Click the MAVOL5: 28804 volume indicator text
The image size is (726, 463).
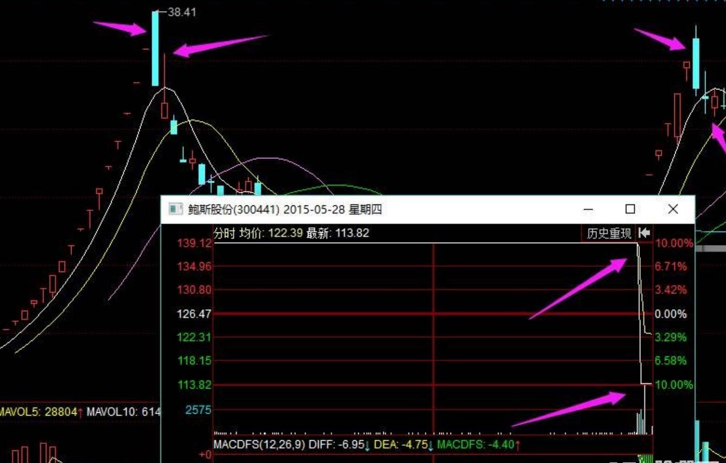[39, 412]
